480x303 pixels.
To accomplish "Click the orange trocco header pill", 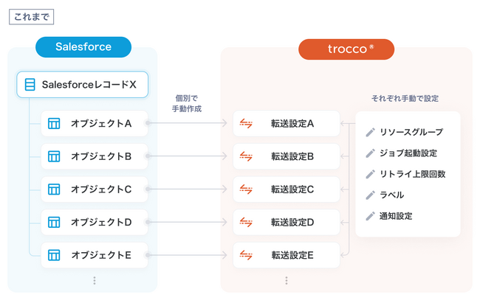I will point(346,49).
